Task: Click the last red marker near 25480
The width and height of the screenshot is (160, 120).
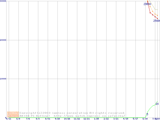Action: 157,18
